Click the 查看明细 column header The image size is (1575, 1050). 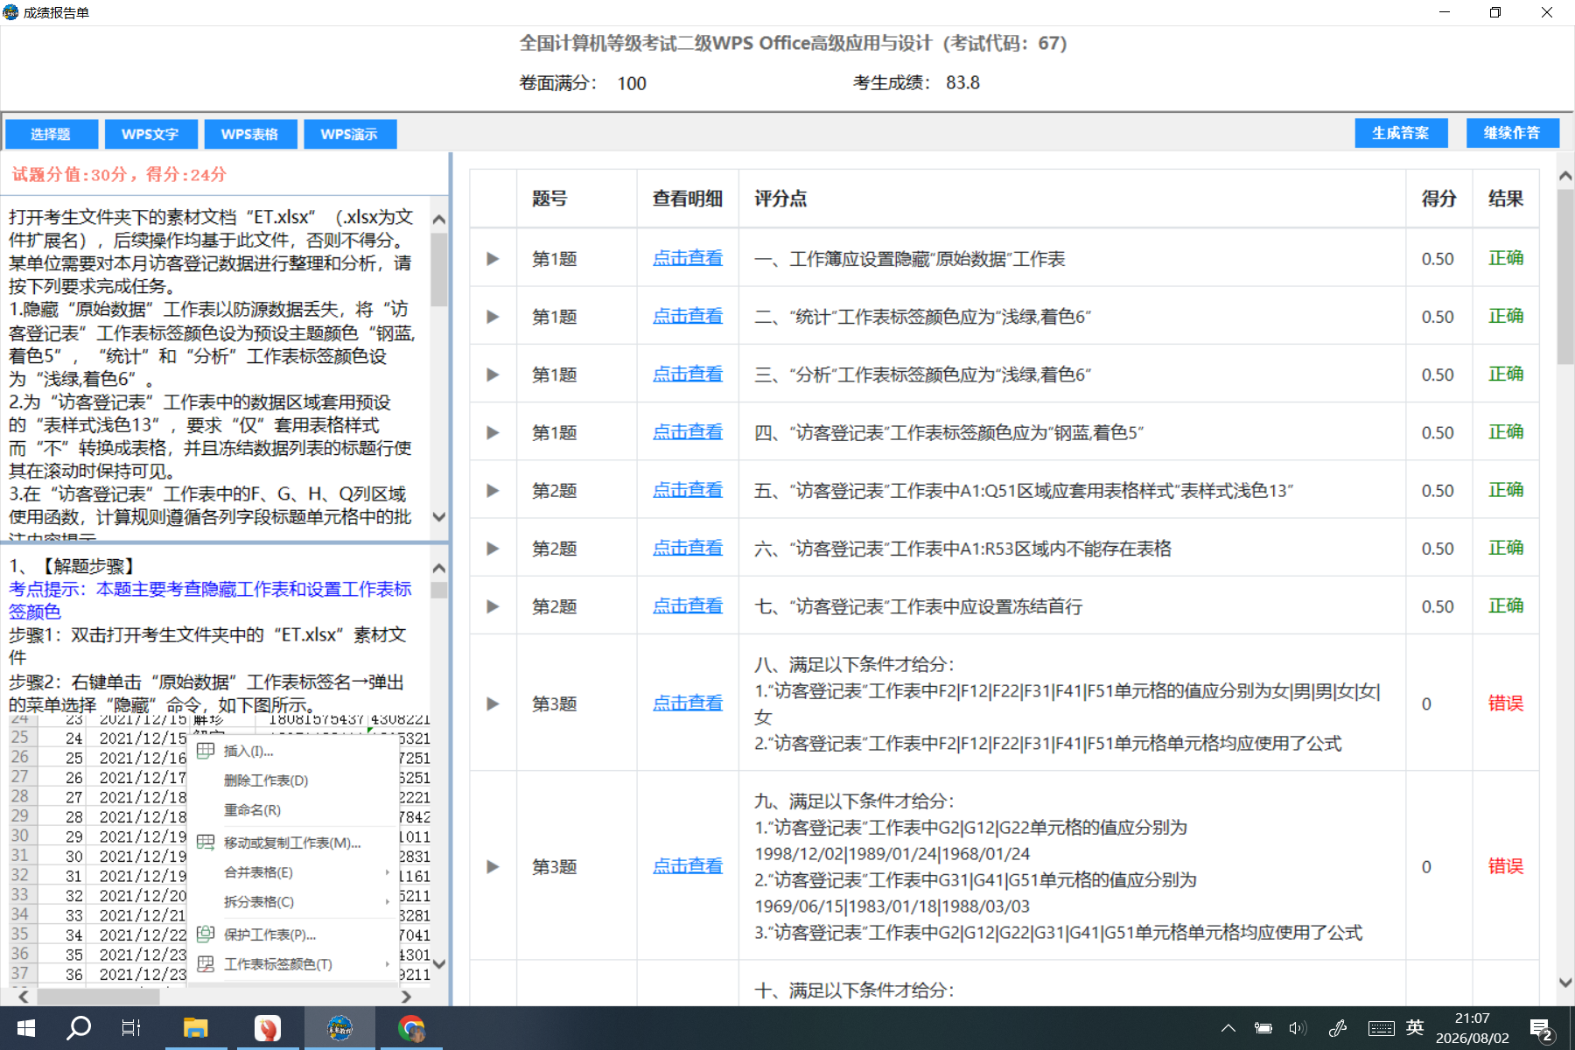[688, 199]
